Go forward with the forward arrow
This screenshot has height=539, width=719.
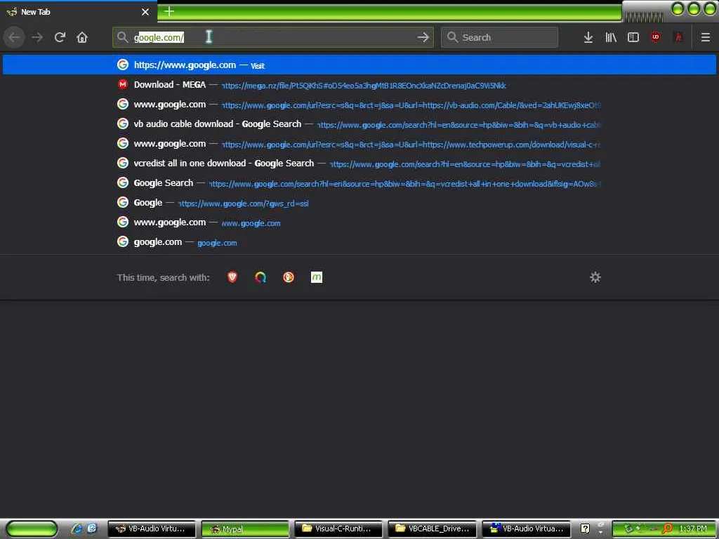click(x=37, y=37)
